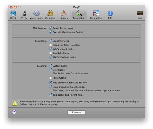Uncheck Temporary and Recent Items

pos(50,95)
